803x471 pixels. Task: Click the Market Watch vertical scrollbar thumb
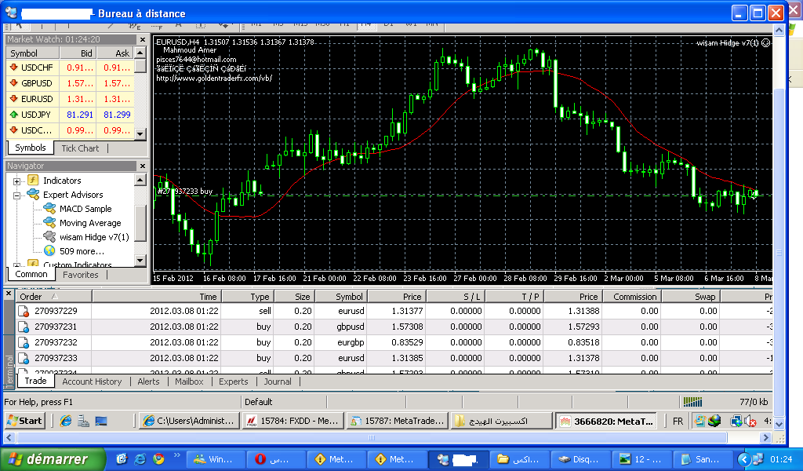coord(140,66)
